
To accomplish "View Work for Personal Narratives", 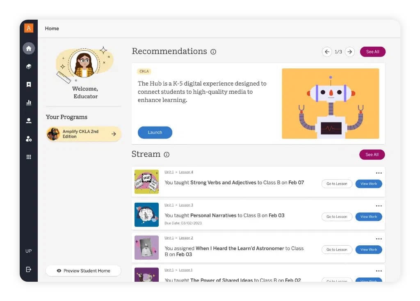I will pos(369,217).
